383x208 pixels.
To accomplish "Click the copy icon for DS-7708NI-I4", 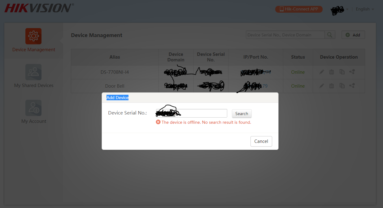I will [342, 72].
